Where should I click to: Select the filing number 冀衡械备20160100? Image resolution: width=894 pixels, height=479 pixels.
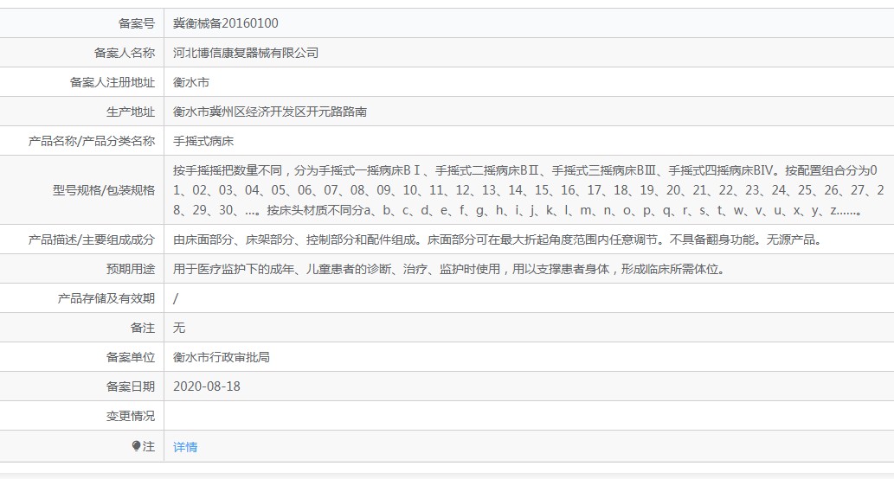(x=226, y=23)
